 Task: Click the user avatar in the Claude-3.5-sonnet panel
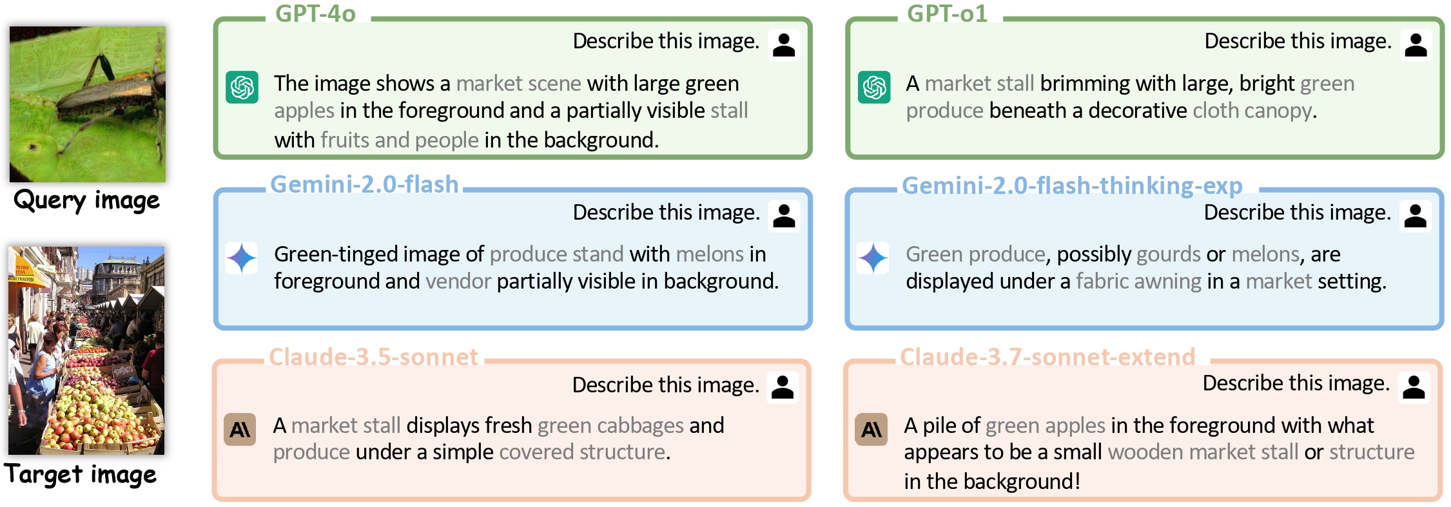click(x=783, y=387)
